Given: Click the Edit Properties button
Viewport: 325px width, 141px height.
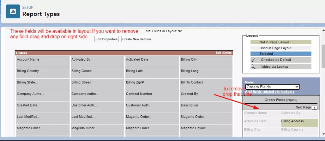Looking at the screenshot, I should pos(107,39).
